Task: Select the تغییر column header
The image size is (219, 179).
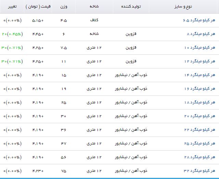Action: (x=12, y=7)
